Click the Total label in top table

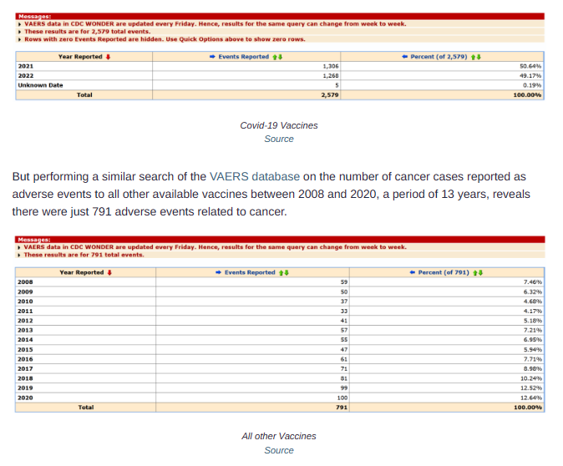84,94
